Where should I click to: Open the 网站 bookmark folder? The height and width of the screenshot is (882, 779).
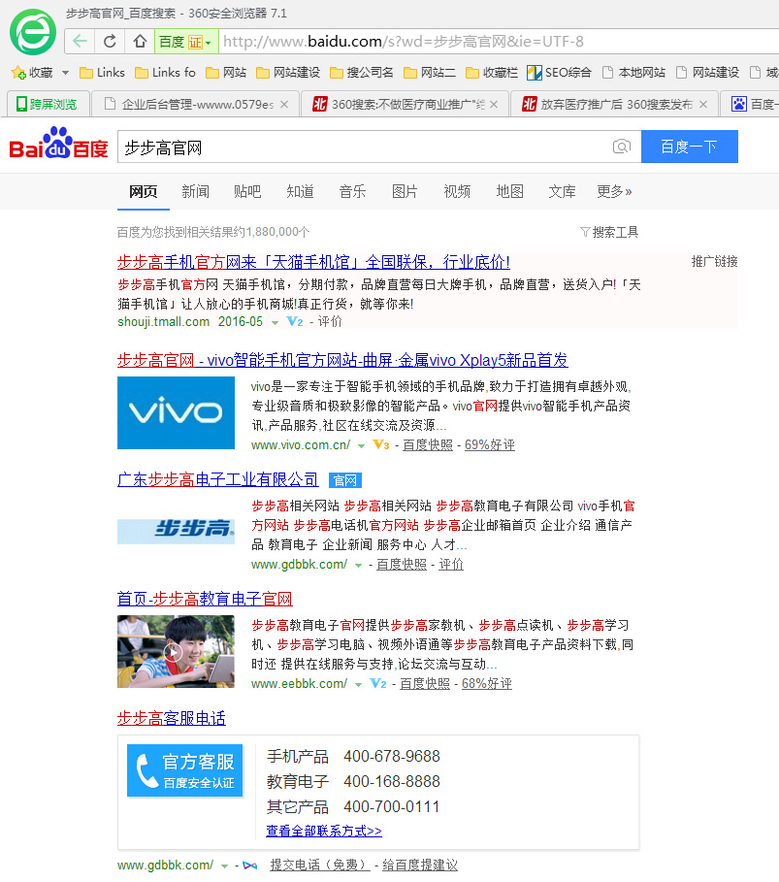226,73
